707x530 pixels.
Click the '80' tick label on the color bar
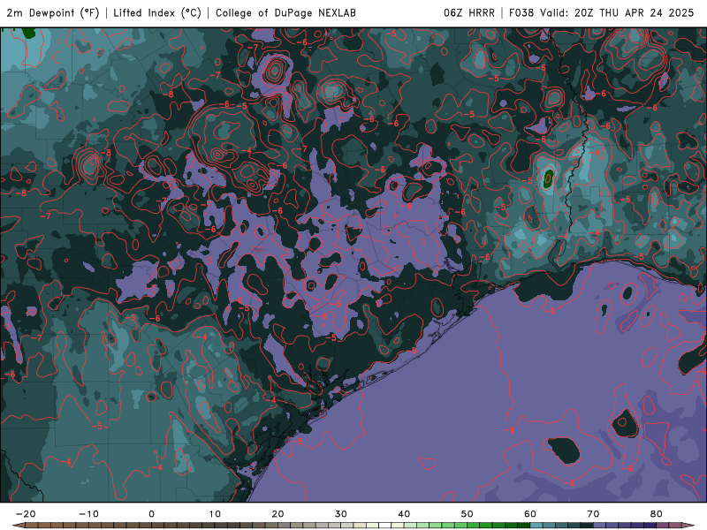[x=657, y=514]
